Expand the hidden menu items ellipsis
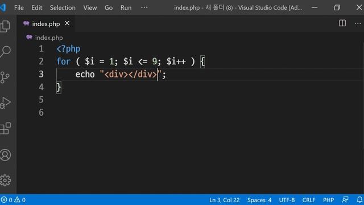Screen dimensions: 364x205 pyautogui.click(x=144, y=7)
